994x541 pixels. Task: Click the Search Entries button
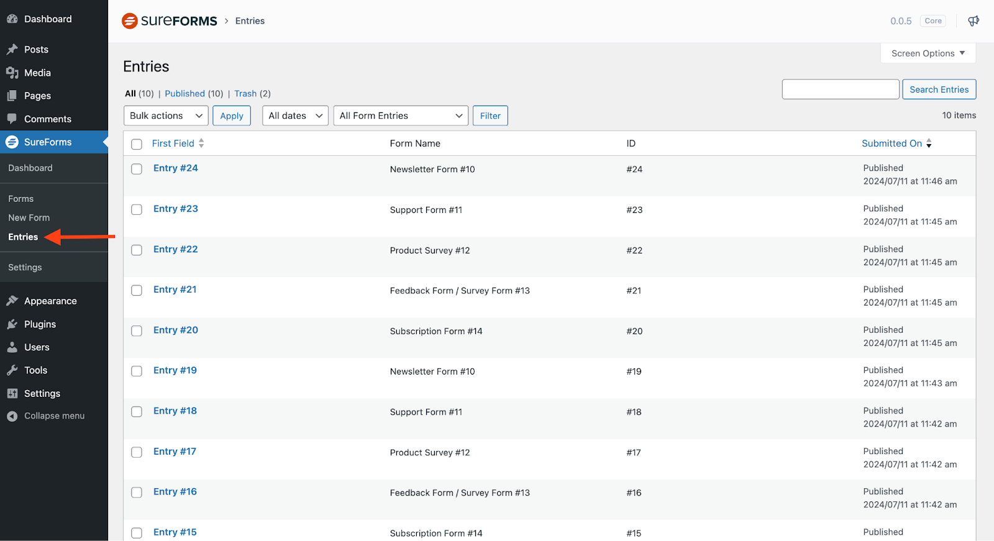click(x=939, y=89)
